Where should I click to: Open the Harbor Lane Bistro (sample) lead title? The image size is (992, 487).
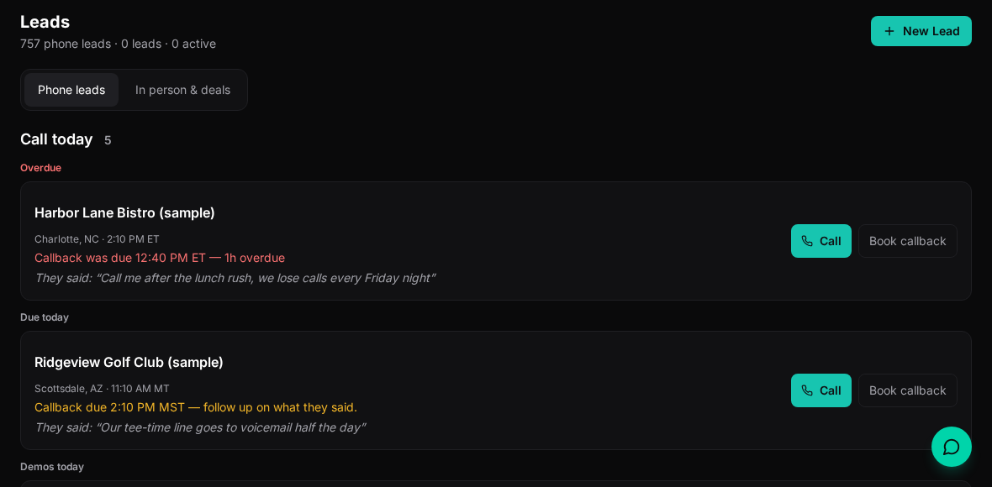(x=124, y=213)
